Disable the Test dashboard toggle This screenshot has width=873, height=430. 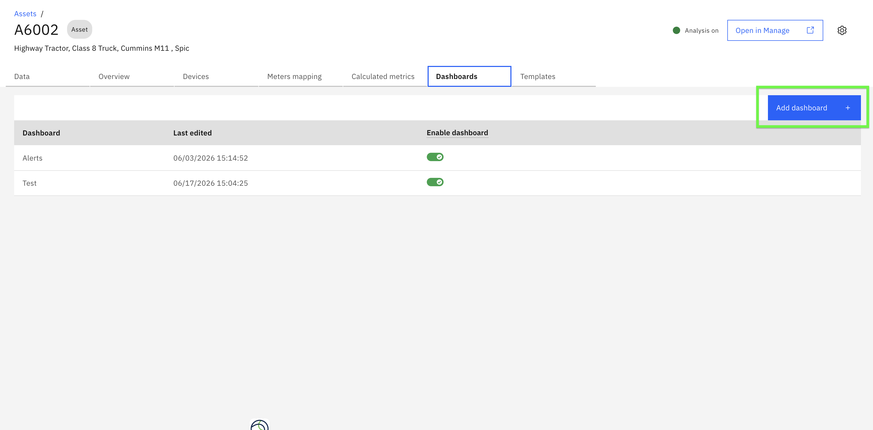click(x=435, y=182)
